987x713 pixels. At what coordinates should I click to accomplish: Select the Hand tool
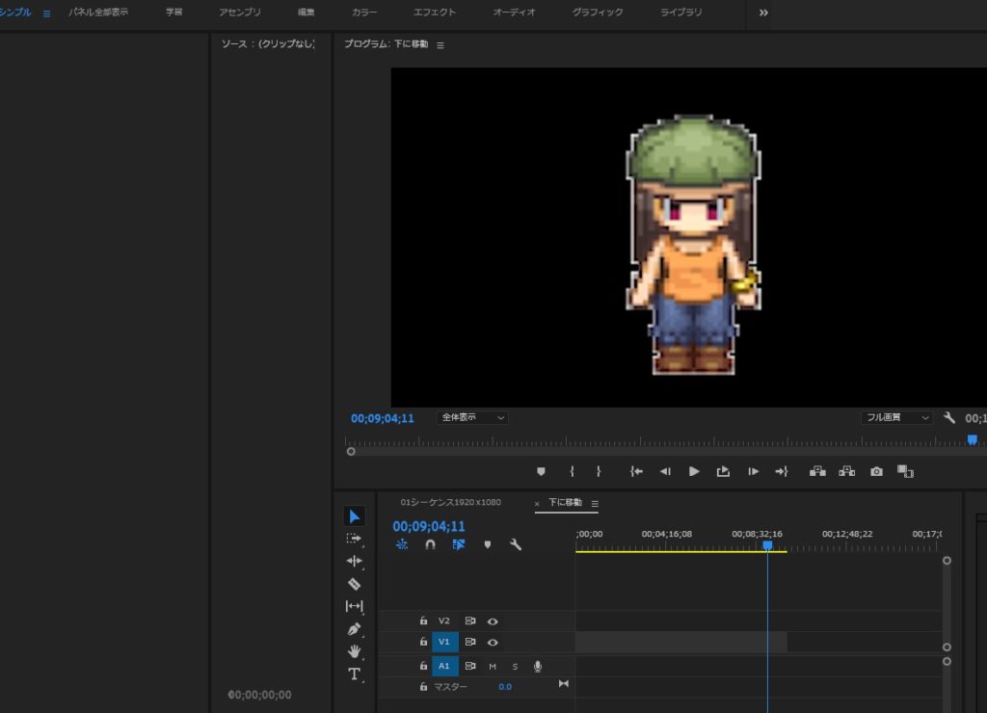(354, 651)
